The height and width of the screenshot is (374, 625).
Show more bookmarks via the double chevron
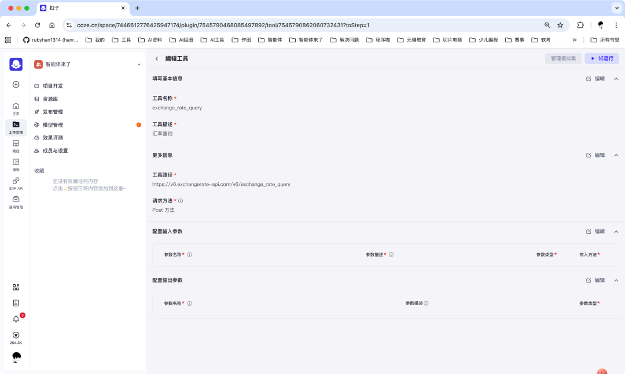[x=575, y=40]
